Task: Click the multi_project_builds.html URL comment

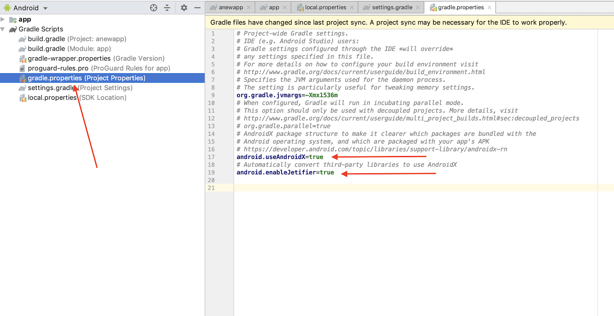Action: click(x=408, y=119)
